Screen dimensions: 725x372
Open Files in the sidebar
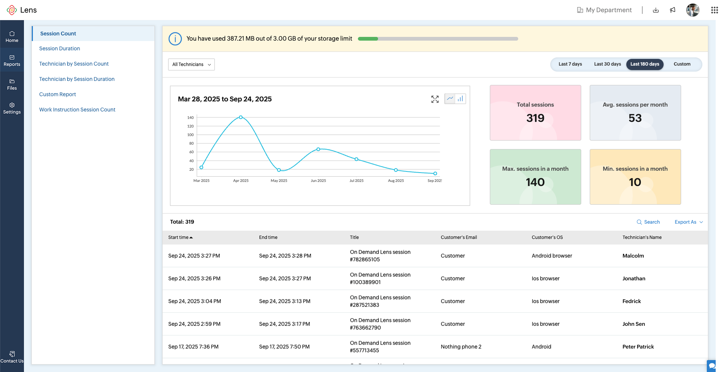pyautogui.click(x=12, y=84)
